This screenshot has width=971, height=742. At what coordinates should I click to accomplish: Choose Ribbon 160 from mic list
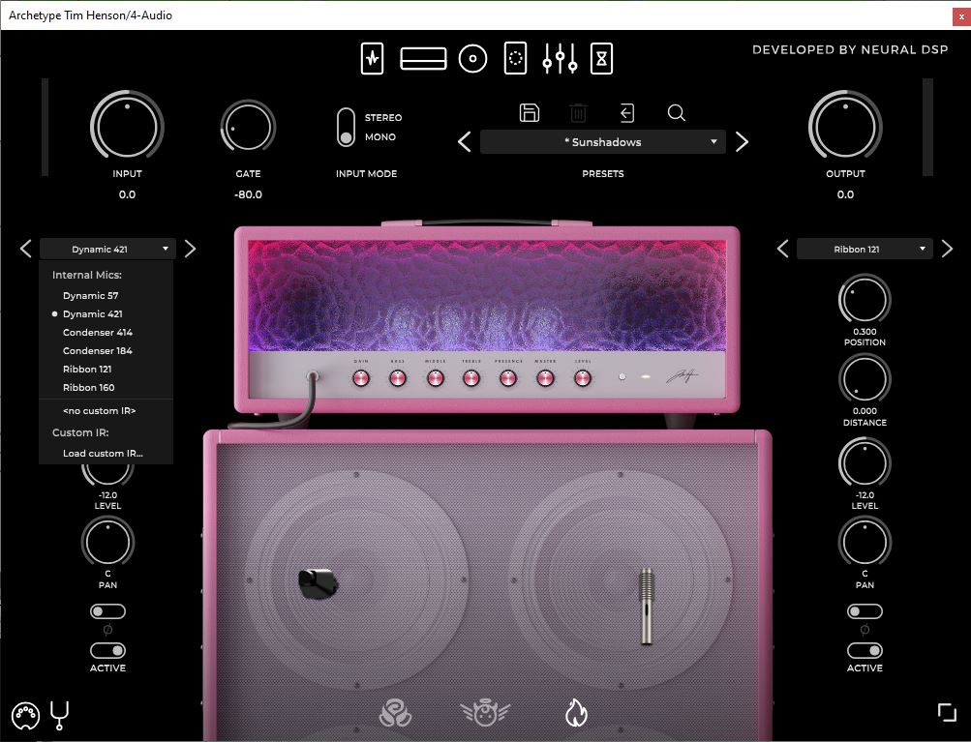(106, 387)
